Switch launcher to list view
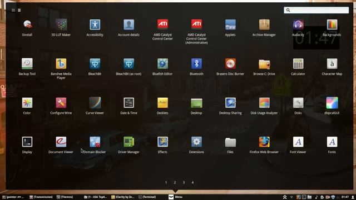Image resolution: width=356 pixels, height=200 pixels. [19, 10]
